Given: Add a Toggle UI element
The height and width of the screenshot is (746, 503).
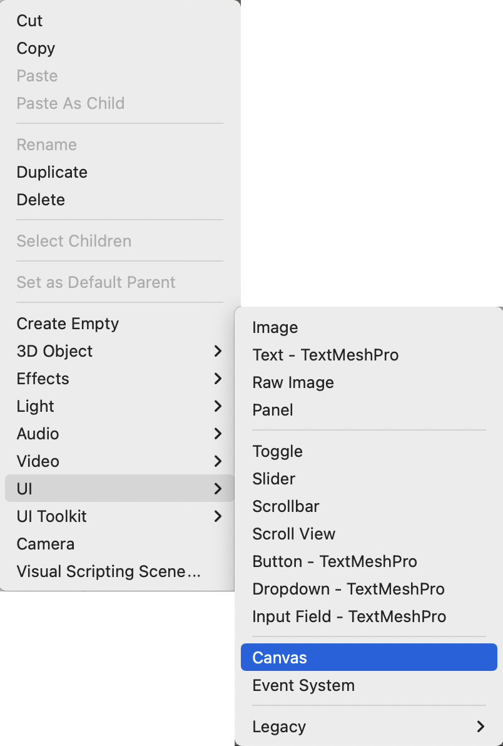Looking at the screenshot, I should pos(278,451).
